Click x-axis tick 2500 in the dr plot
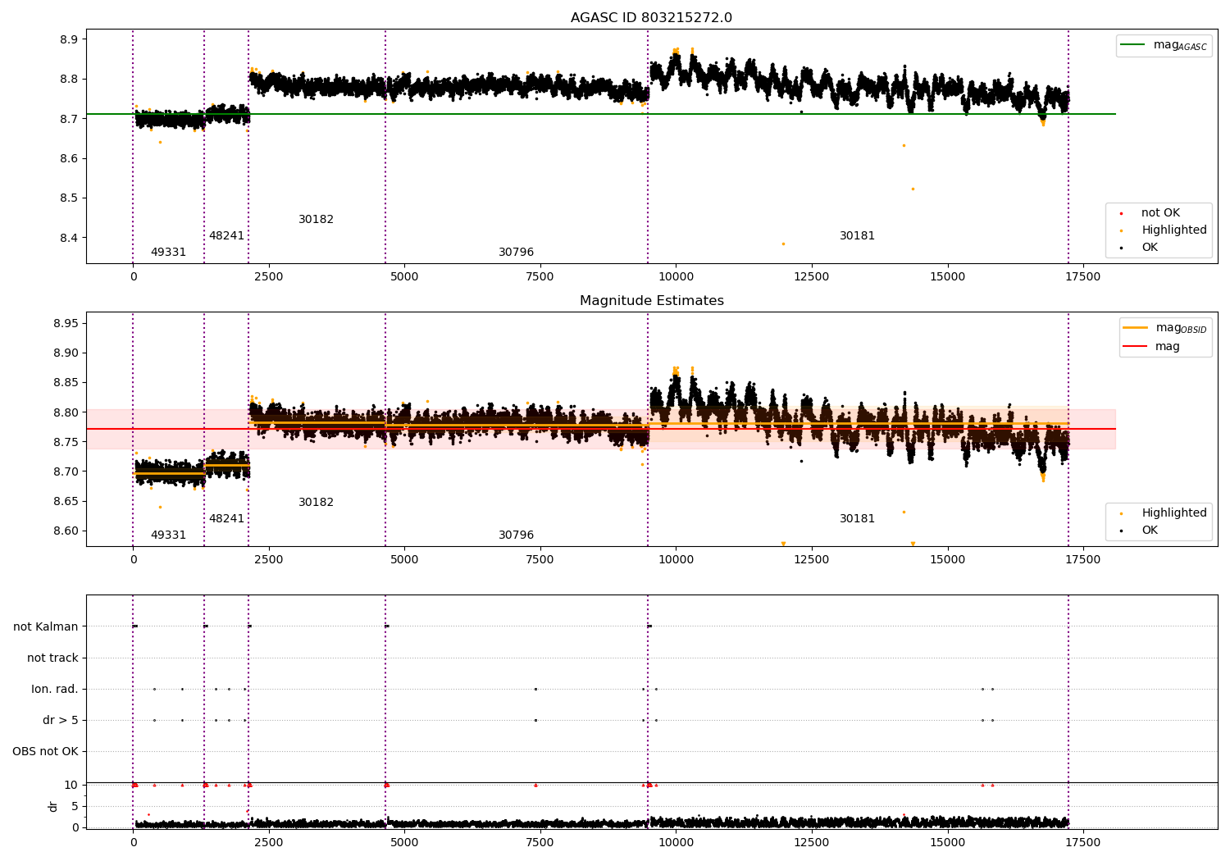 click(x=268, y=843)
